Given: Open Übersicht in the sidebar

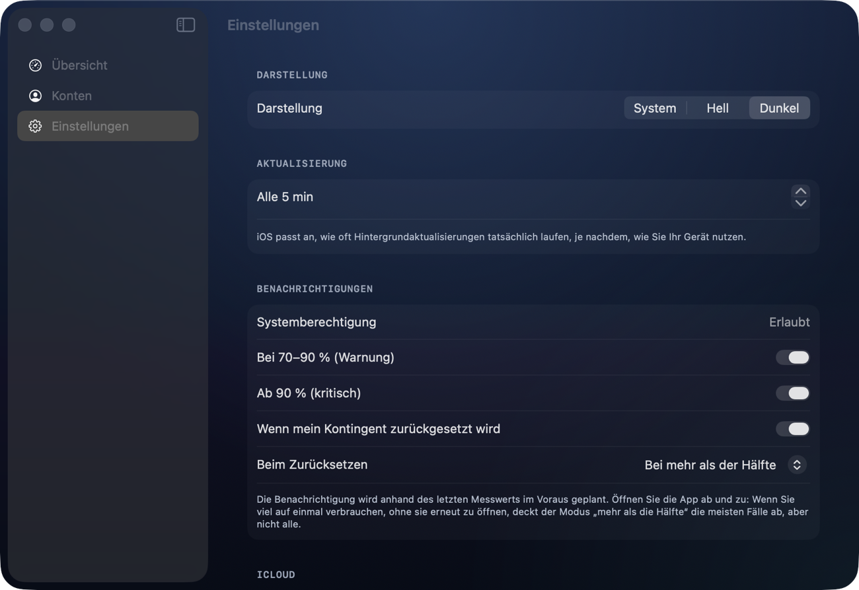Looking at the screenshot, I should (x=108, y=65).
